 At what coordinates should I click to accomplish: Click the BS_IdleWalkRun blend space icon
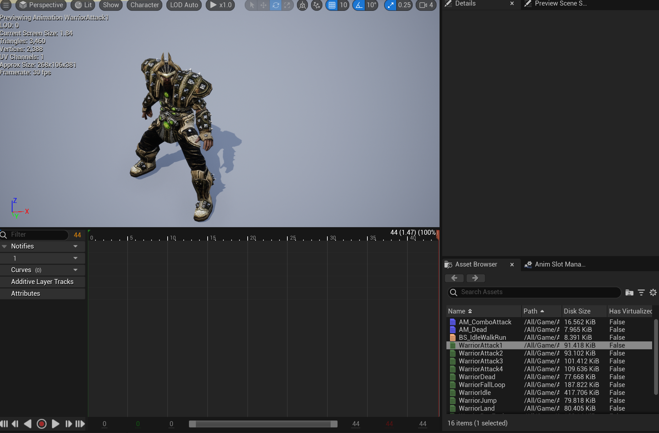pos(453,337)
